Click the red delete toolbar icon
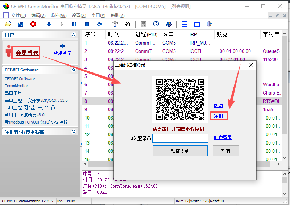The width and height of the screenshot is (290, 205). pos(33,24)
